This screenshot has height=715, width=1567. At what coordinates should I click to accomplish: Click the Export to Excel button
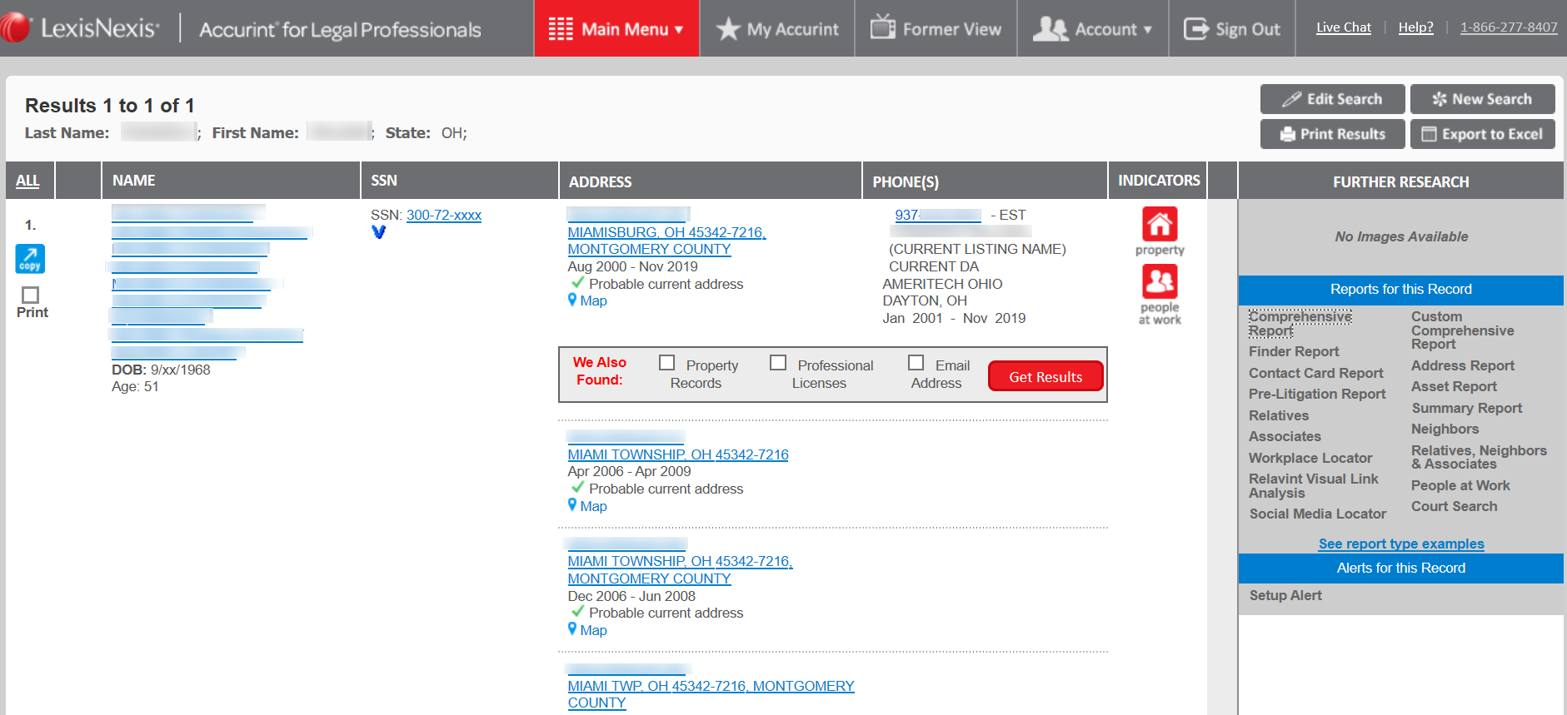click(x=1482, y=134)
